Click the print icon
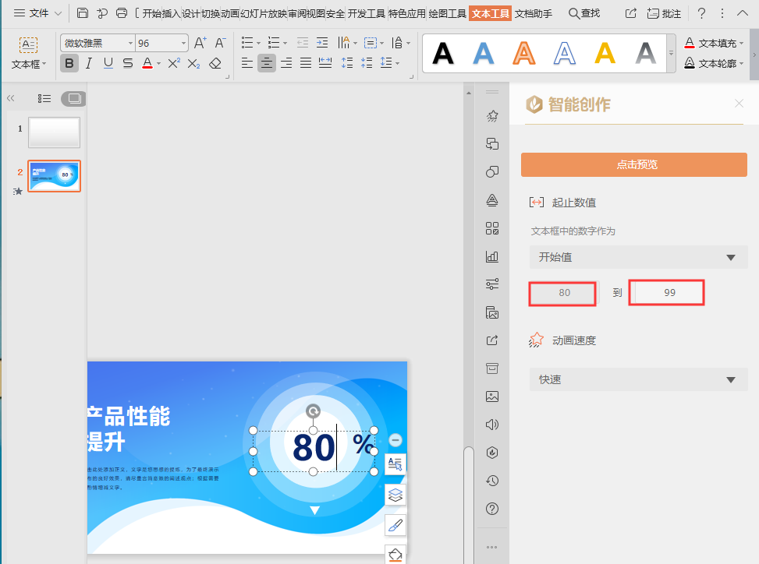The height and width of the screenshot is (564, 759). click(122, 13)
